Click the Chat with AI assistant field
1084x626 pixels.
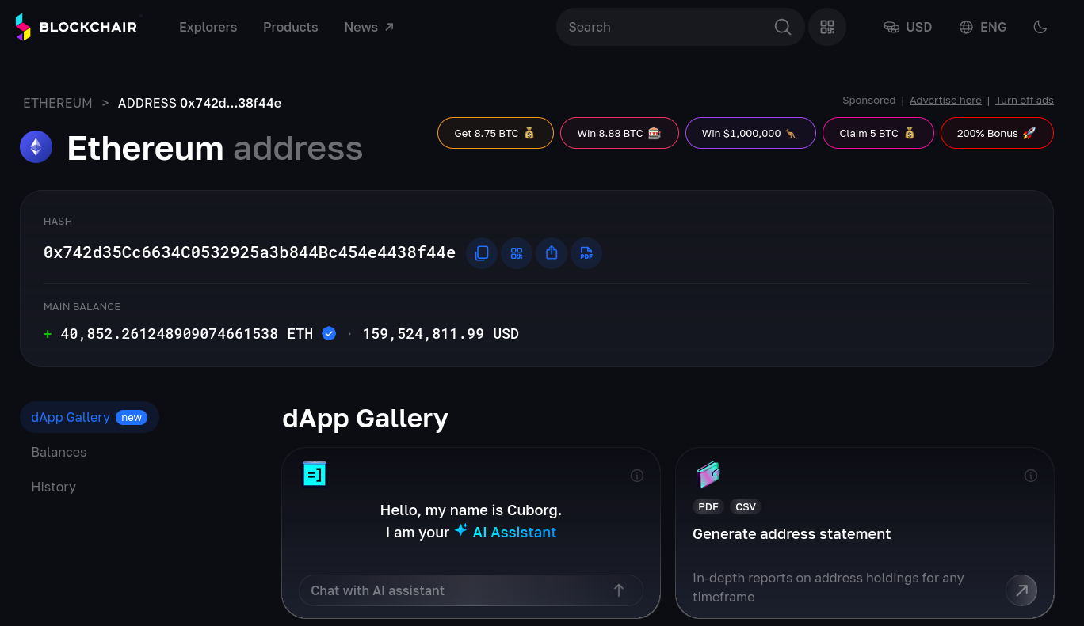coord(471,590)
